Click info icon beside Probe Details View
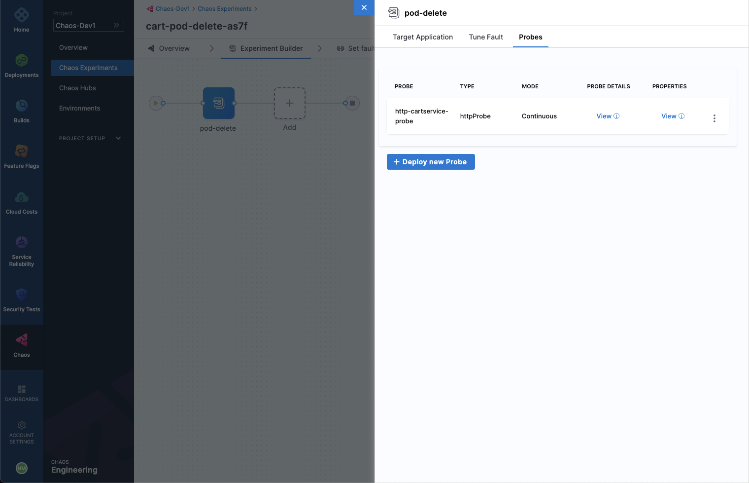Viewport: 749px width, 483px height. click(x=616, y=116)
